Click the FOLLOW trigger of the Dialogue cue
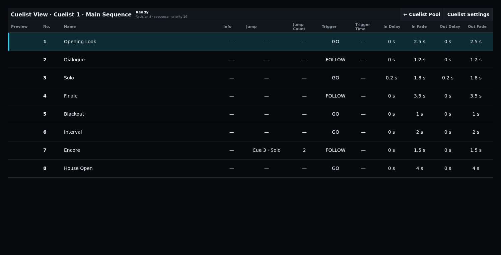 pos(336,60)
